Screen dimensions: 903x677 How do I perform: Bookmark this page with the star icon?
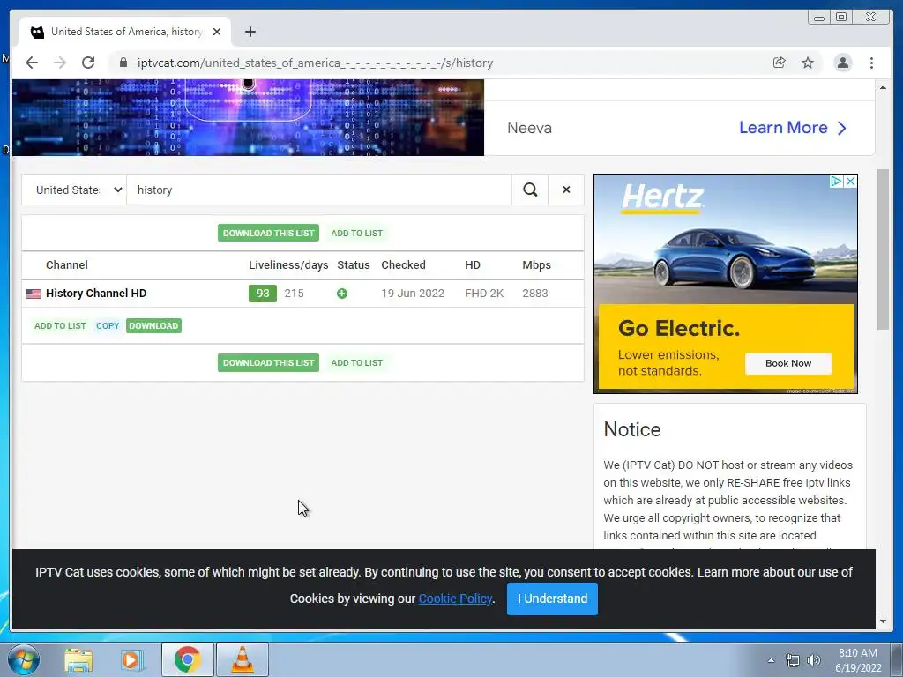tap(808, 63)
